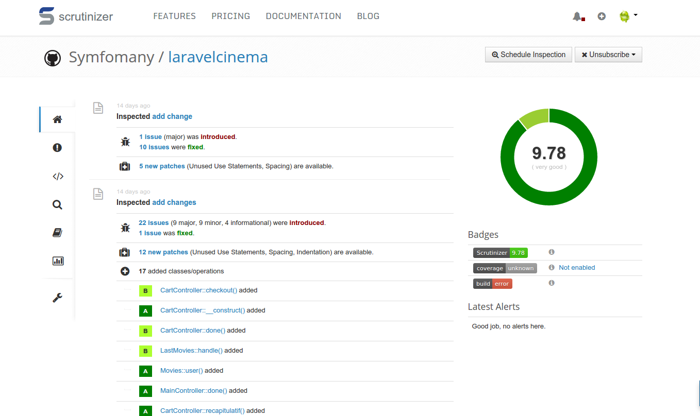Click document icon beside 'add change' inspection
The height and width of the screenshot is (416, 700).
coord(98,108)
